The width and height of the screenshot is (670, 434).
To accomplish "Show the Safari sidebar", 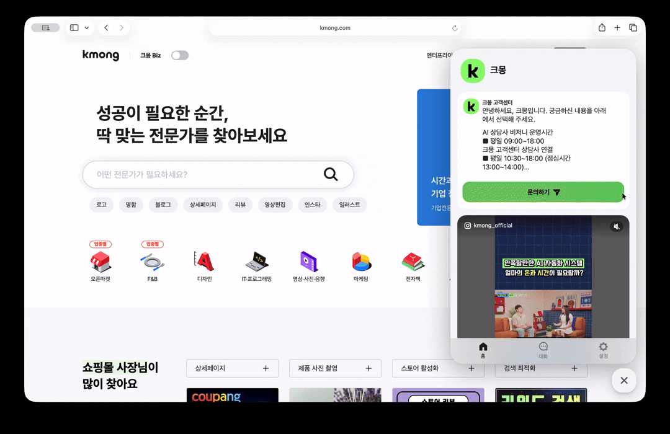I will click(x=74, y=28).
